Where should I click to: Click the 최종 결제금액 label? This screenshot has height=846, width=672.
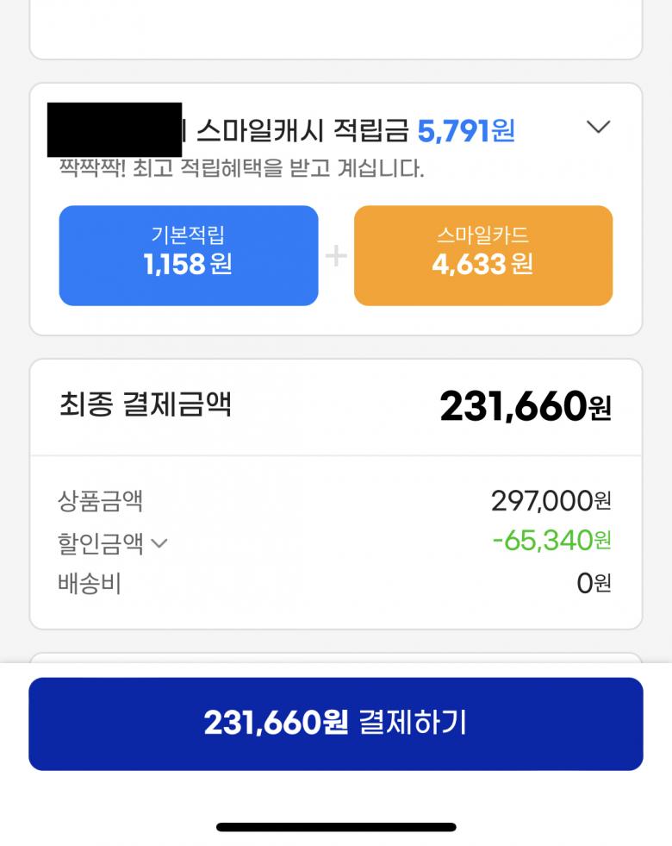(146, 404)
